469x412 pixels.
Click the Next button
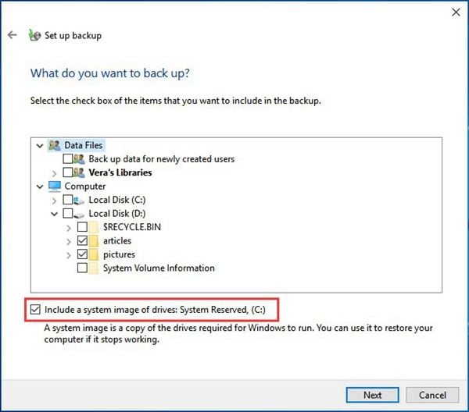pyautogui.click(x=372, y=395)
